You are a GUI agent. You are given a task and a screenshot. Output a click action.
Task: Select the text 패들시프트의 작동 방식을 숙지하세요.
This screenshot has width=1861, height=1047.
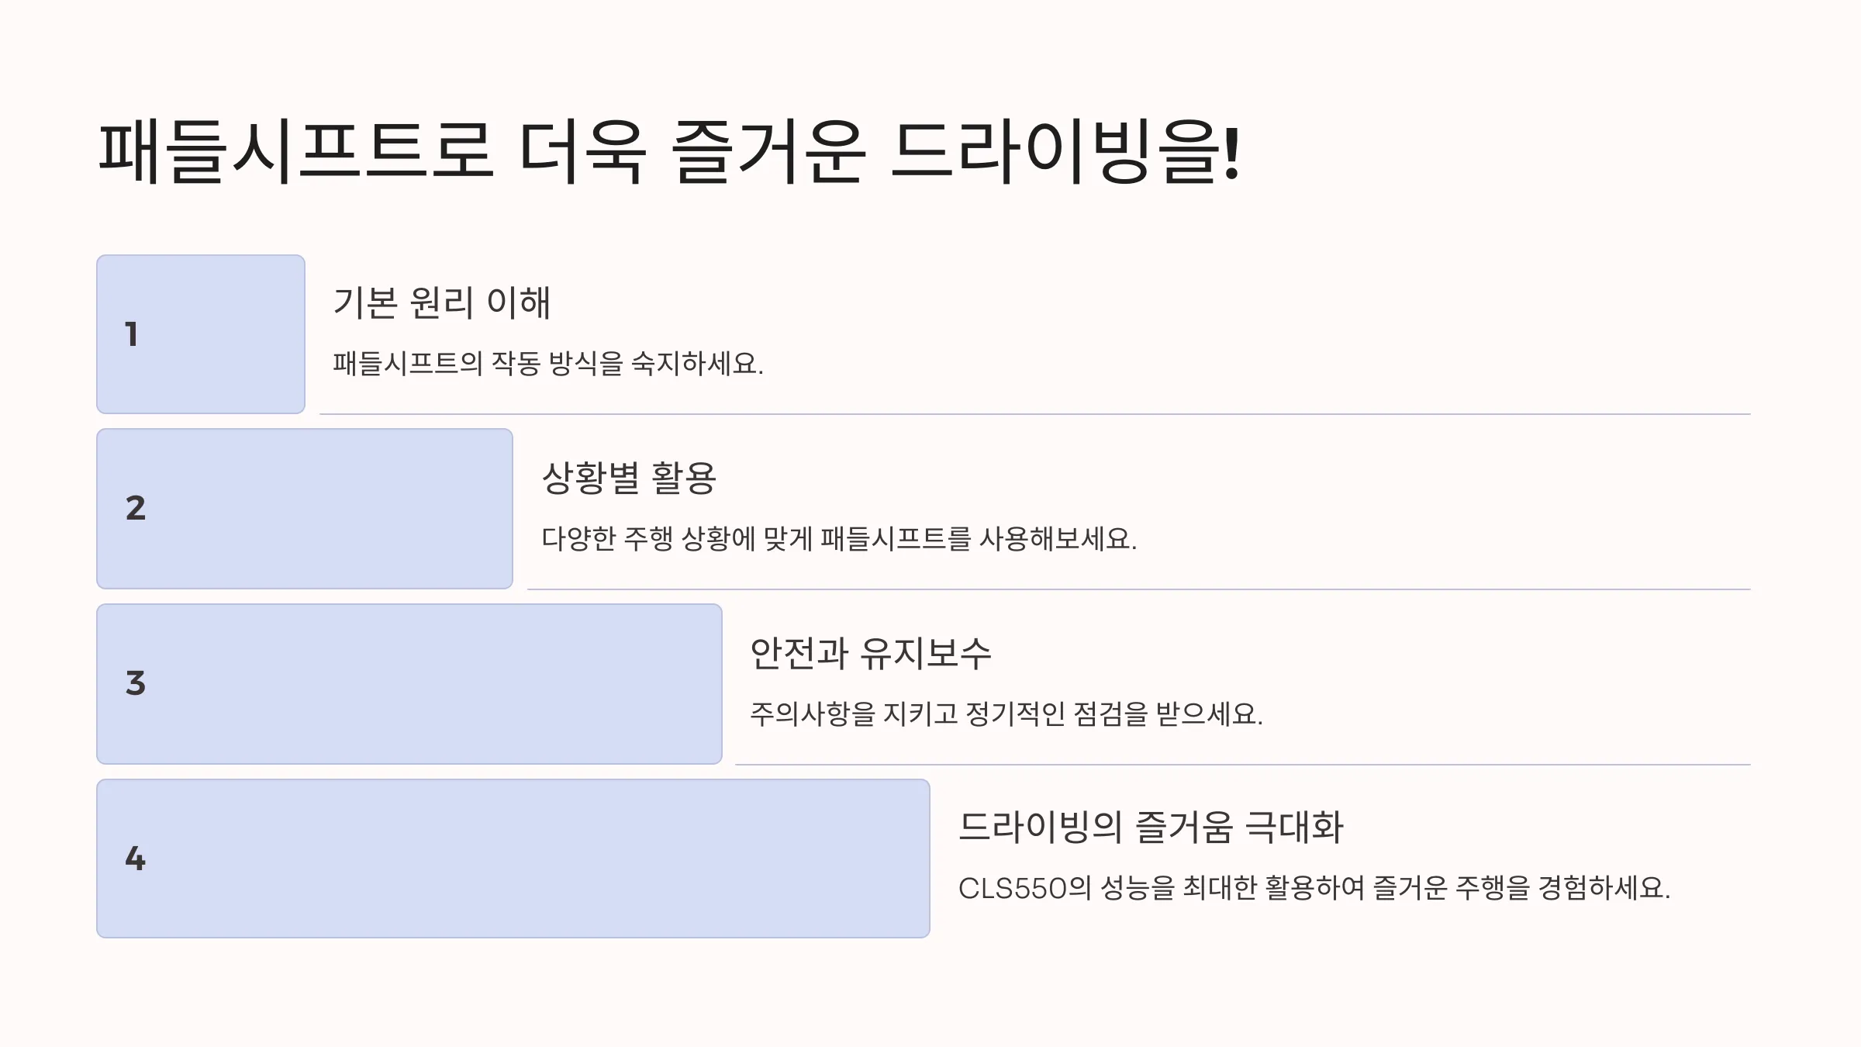[x=548, y=363]
